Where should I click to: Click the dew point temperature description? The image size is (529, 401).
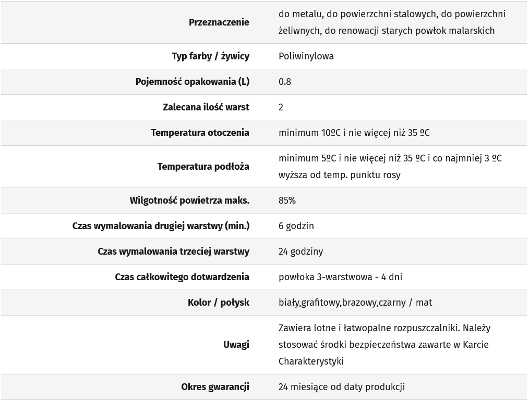point(390,167)
